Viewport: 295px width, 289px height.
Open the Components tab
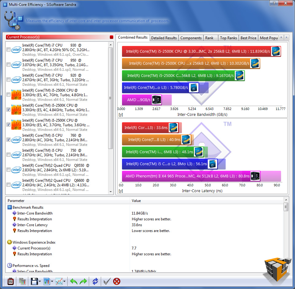(191, 38)
